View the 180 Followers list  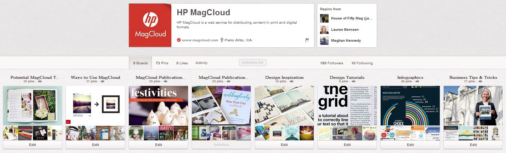pyautogui.click(x=331, y=63)
